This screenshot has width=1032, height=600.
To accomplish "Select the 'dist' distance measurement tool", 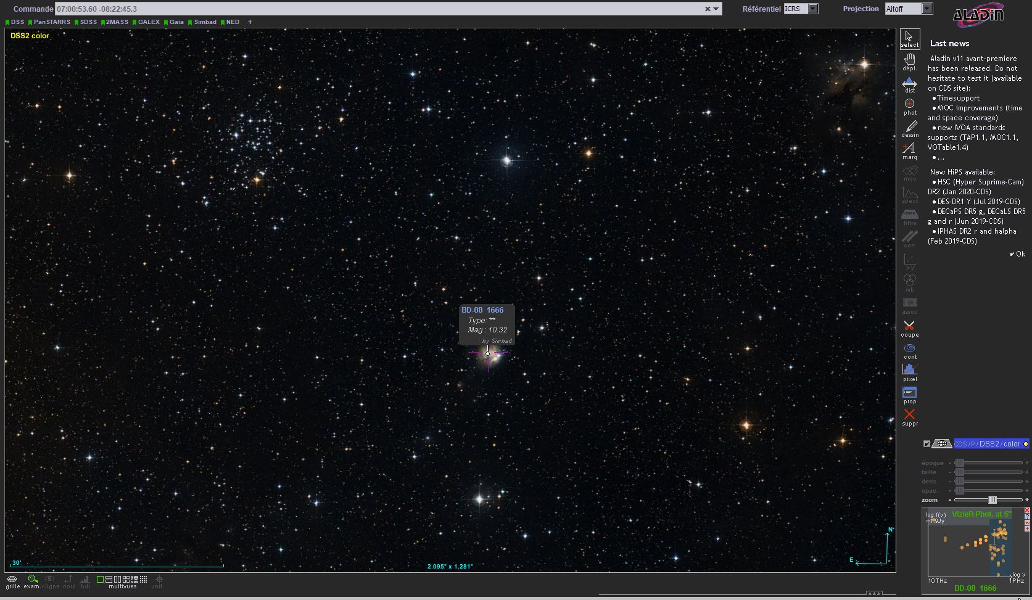I will tap(909, 83).
